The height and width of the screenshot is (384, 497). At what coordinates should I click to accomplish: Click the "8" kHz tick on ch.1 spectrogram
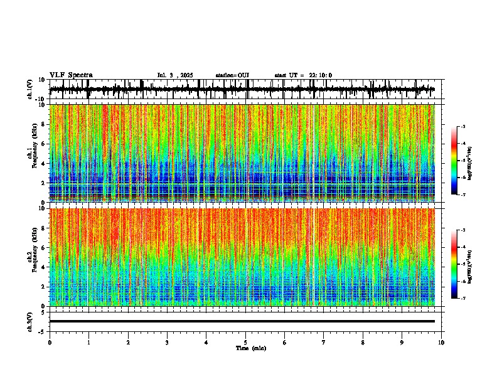44,124
